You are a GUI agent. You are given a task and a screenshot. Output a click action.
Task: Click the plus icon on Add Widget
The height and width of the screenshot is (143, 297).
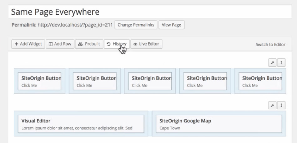pyautogui.click(x=17, y=44)
